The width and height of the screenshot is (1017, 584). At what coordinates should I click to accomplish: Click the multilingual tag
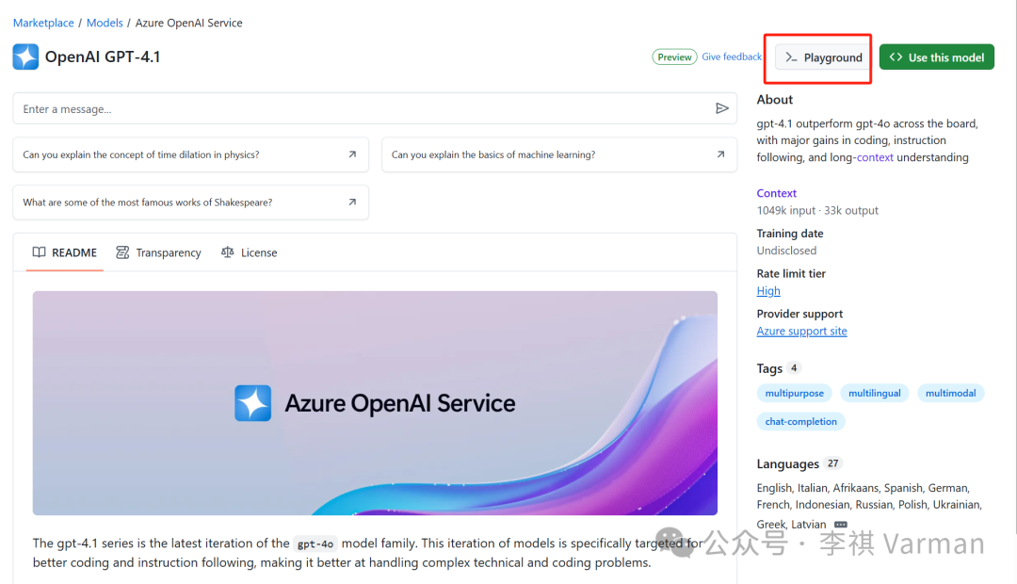pos(874,393)
